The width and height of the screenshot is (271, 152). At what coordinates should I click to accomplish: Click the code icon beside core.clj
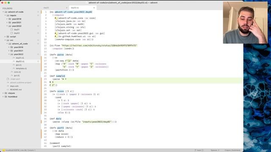12,72
